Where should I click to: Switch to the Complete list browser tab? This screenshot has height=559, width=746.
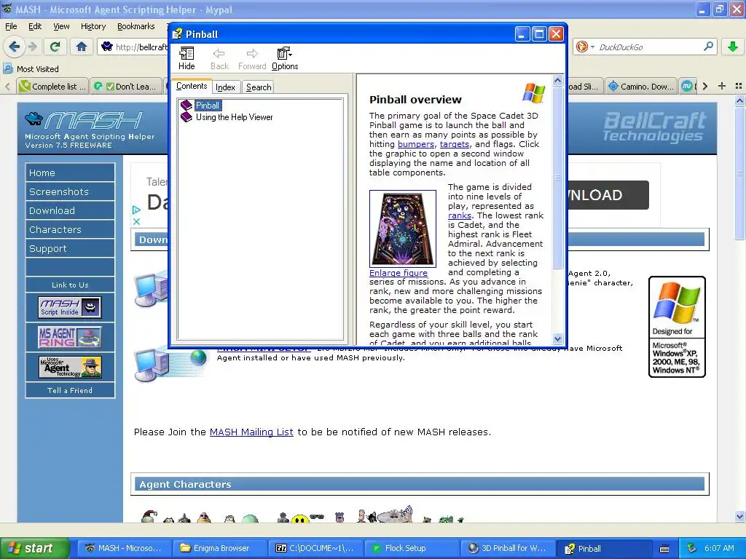click(52, 86)
